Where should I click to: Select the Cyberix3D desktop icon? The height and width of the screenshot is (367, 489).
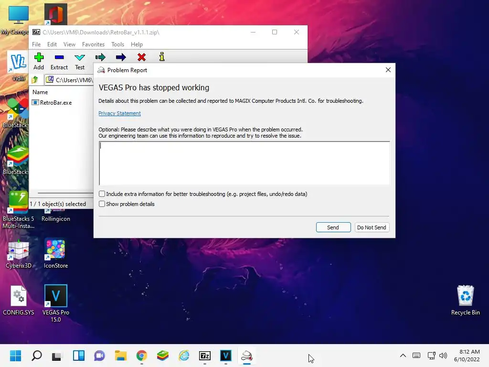tap(19, 254)
